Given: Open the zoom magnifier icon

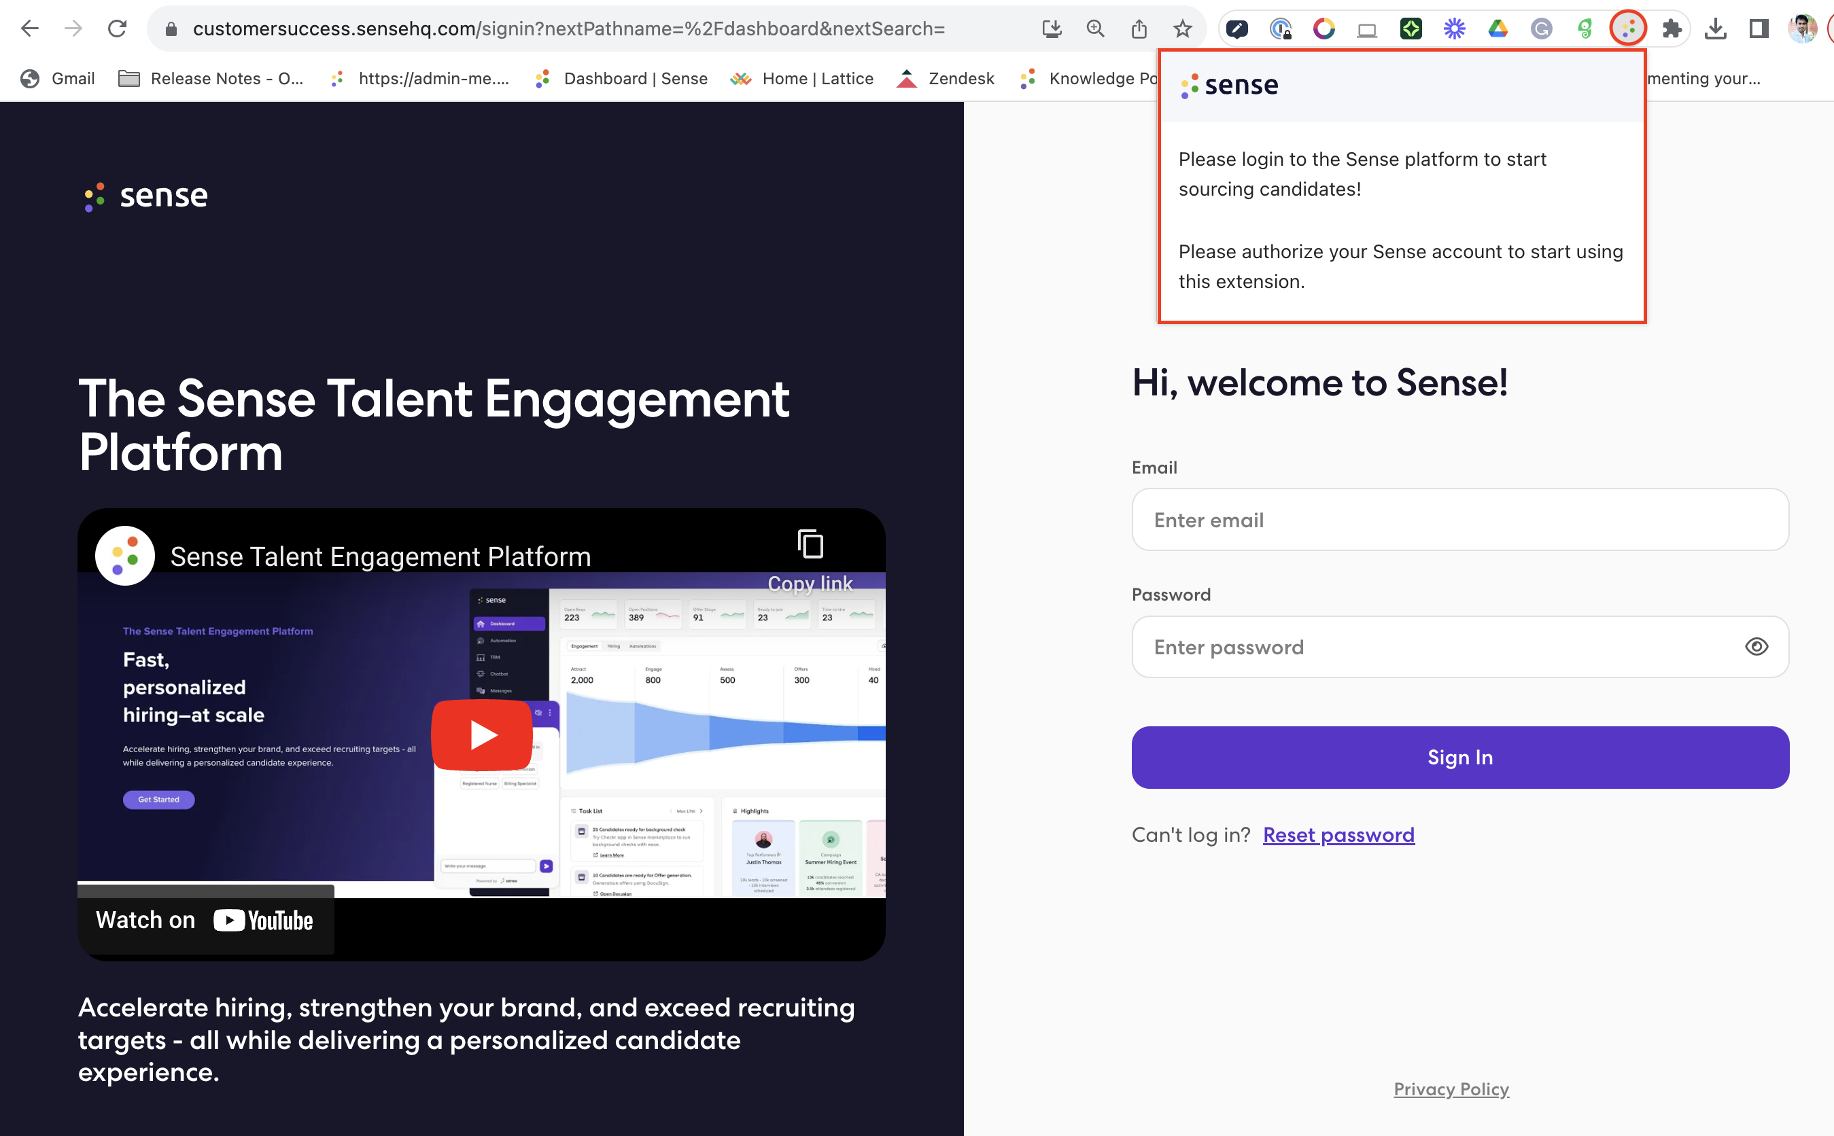Looking at the screenshot, I should (x=1095, y=29).
